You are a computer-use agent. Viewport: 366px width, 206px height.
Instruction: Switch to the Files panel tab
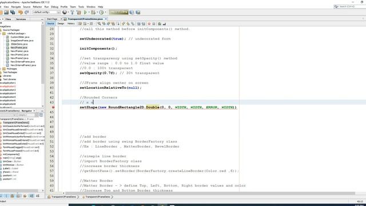click(x=8, y=19)
